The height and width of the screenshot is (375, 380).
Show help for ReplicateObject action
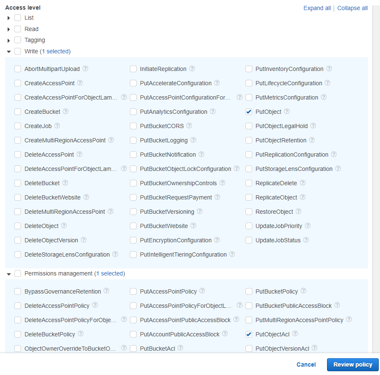click(303, 197)
